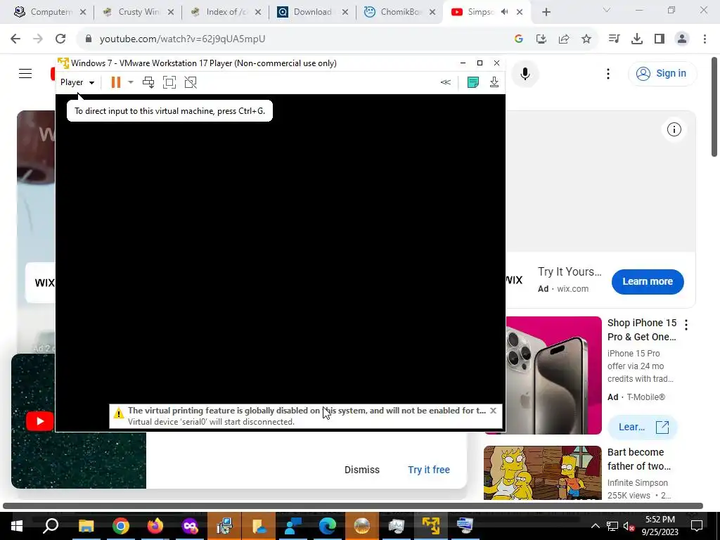This screenshot has width=720, height=540.
Task: Open YouTube hamburger guide menu
Action: coord(25,73)
